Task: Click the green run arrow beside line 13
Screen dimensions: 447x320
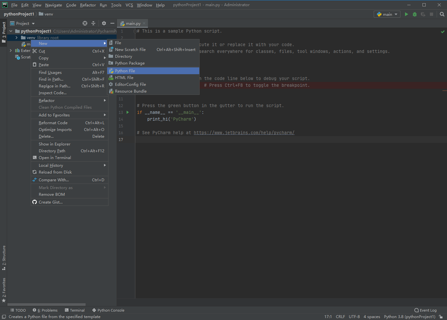Action: click(128, 112)
